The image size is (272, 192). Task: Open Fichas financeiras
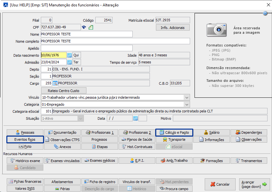pos(25,181)
